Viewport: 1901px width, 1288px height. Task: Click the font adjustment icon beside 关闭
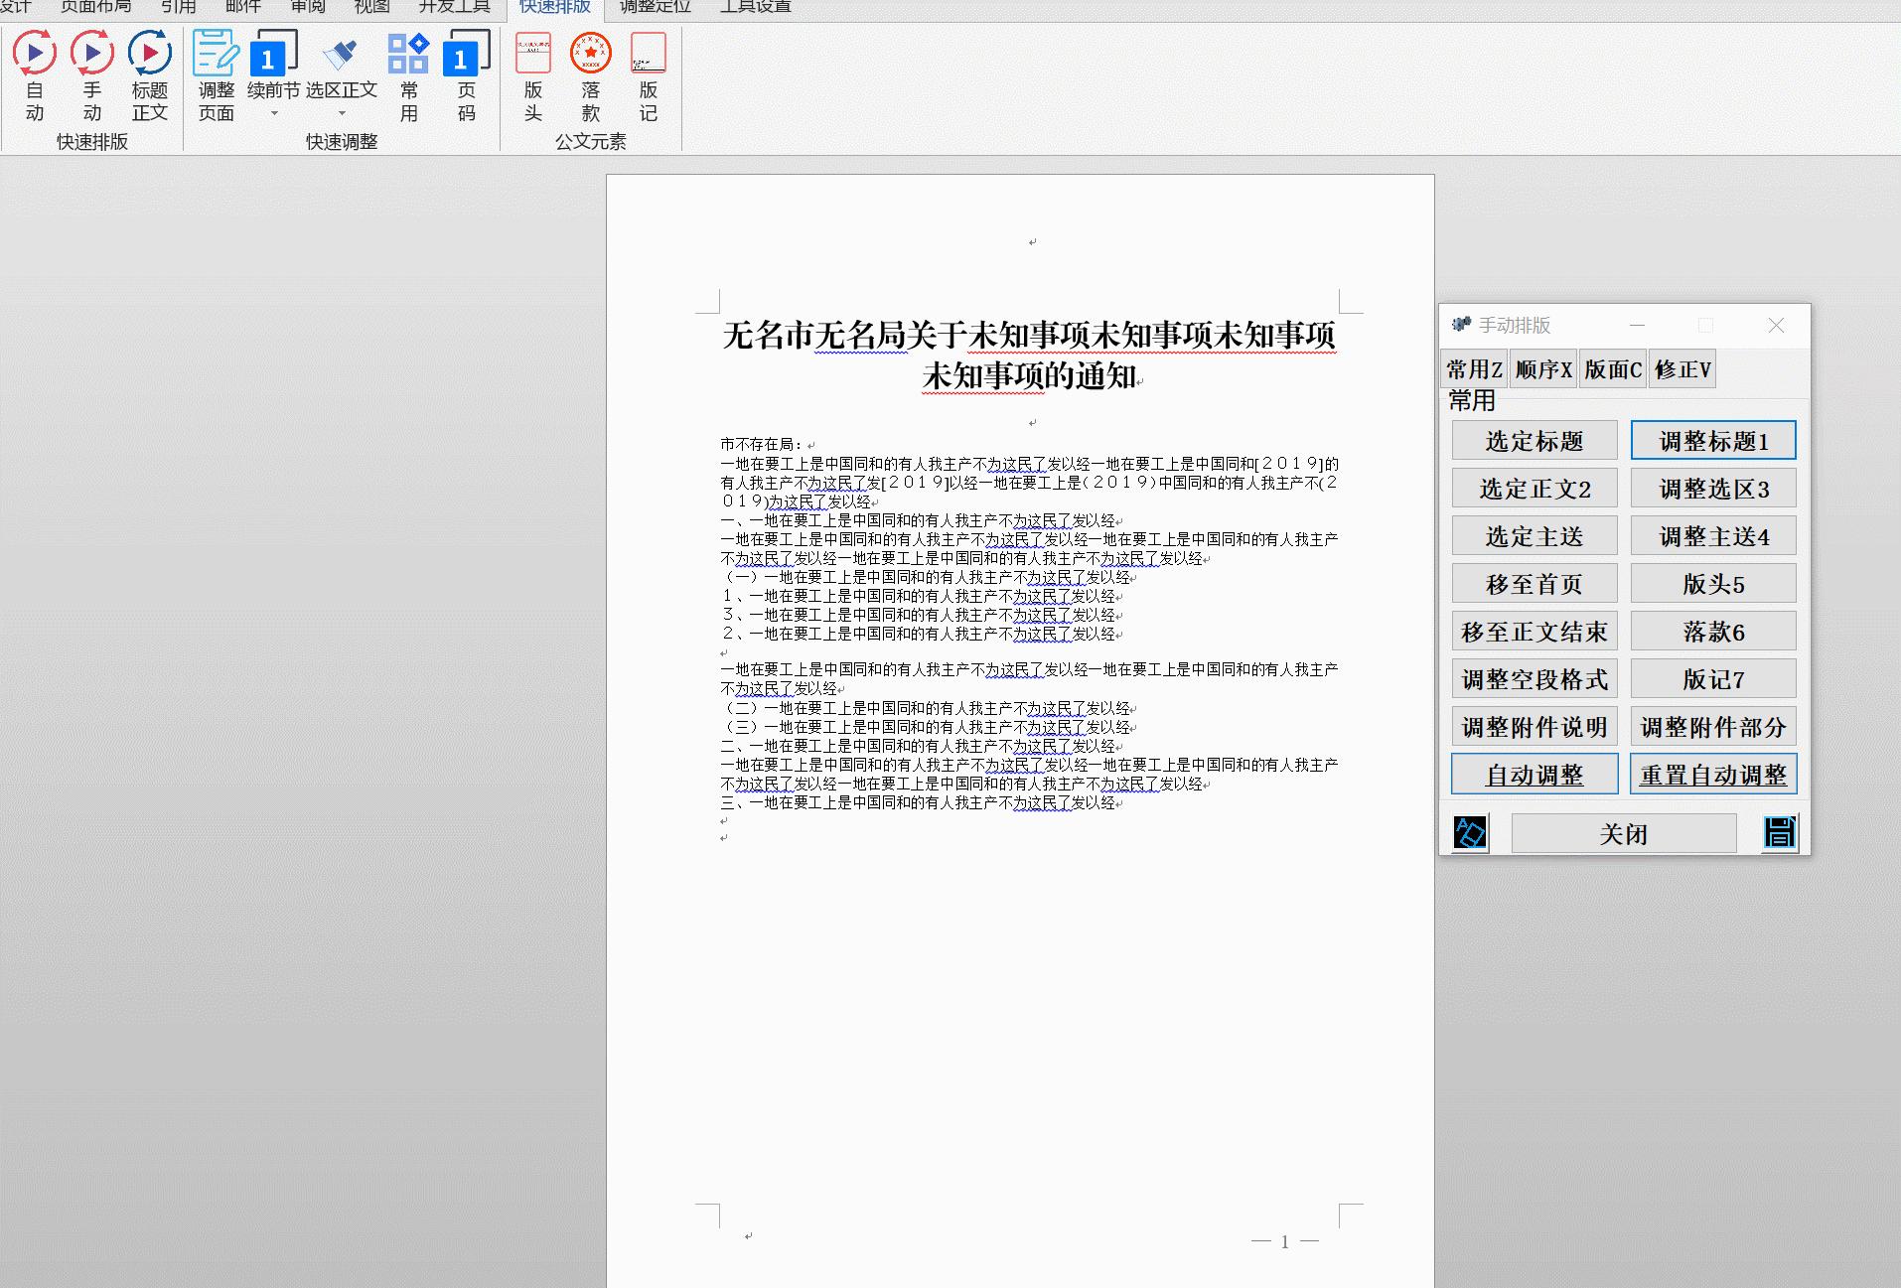[1470, 832]
